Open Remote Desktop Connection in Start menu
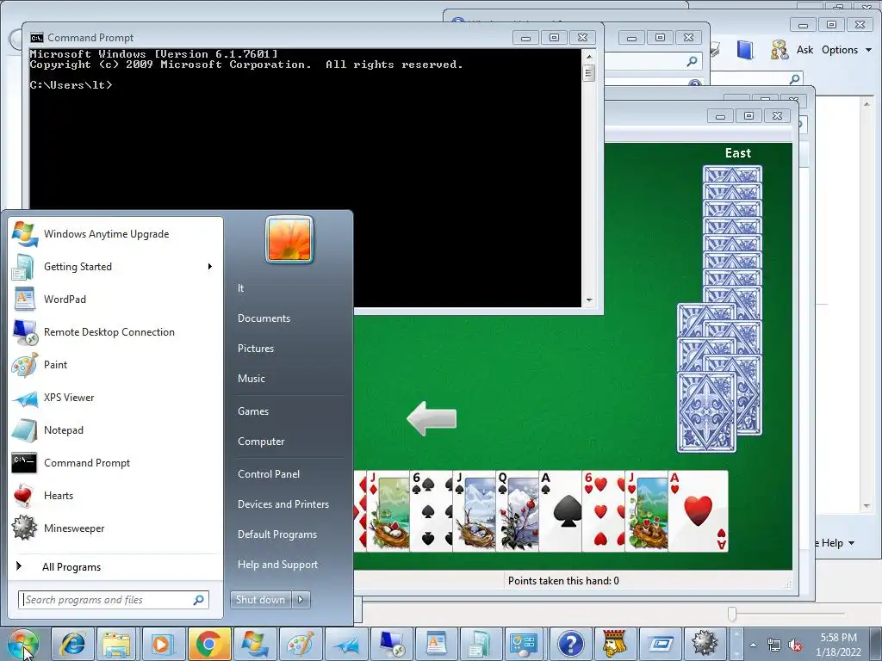882x661 pixels. [x=109, y=331]
